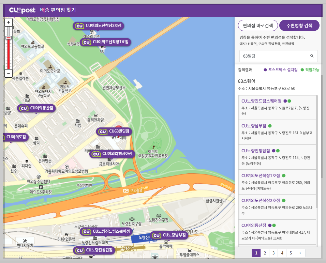This screenshot has width=326, height=263.
Task: Open CU여의도선착장2호점 map marker
Action: (x=98, y=26)
